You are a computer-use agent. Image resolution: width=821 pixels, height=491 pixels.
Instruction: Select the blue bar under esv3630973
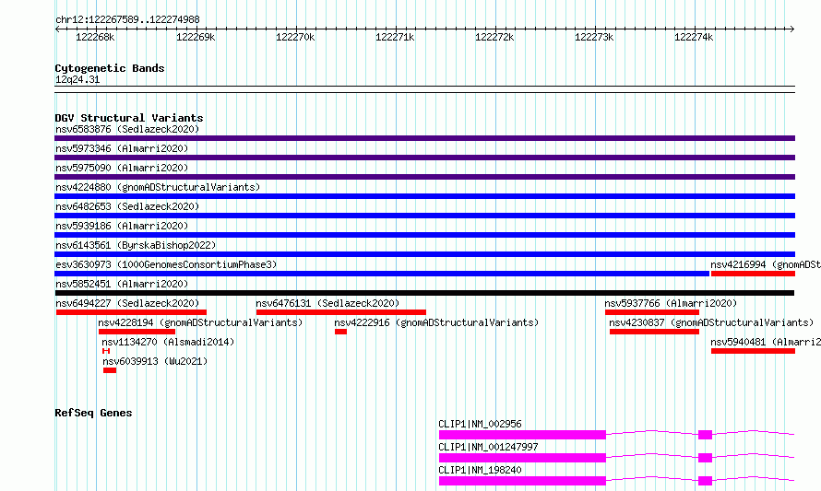tap(382, 274)
